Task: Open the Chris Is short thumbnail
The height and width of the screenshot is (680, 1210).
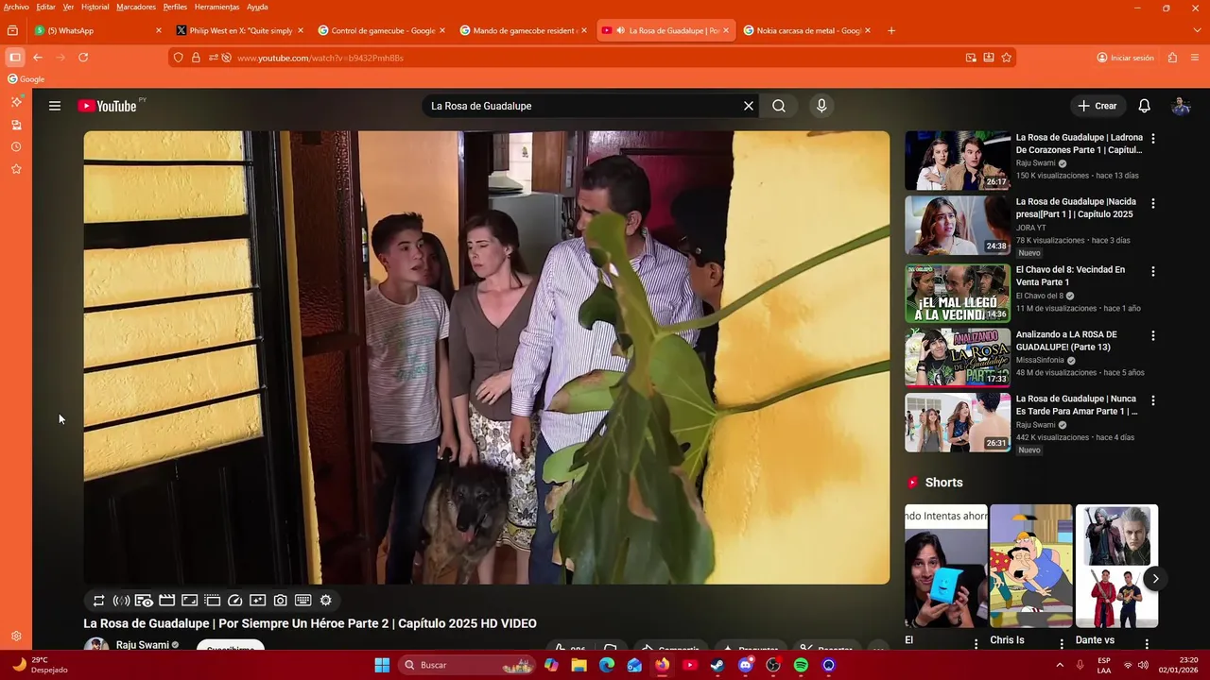Action: 1031,566
